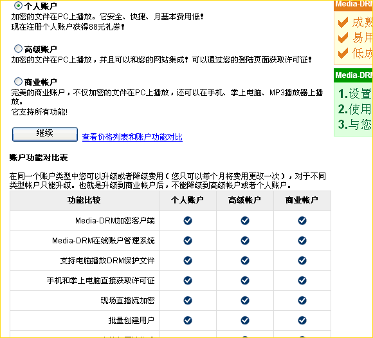Open 查看价格列表和账户功能对比 link
The height and width of the screenshot is (338, 373).
pos(132,137)
